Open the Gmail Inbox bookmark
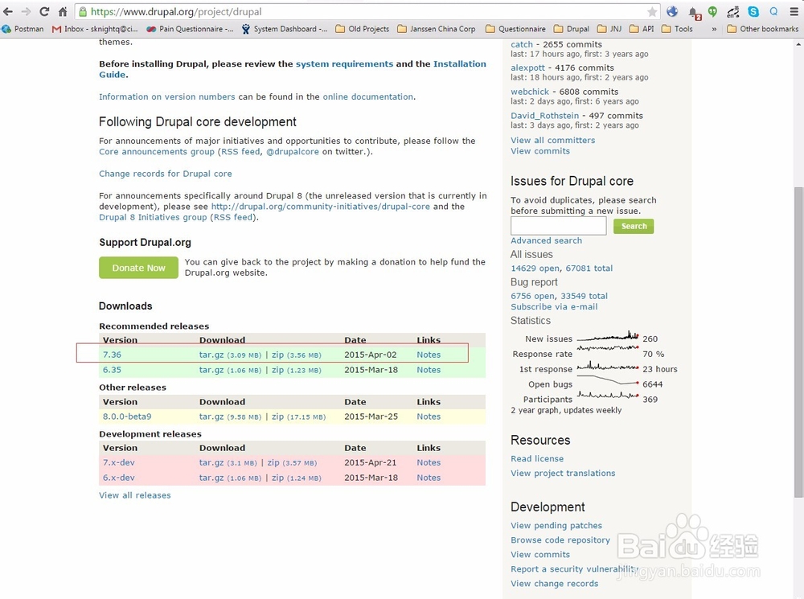This screenshot has width=804, height=599. pos(95,29)
